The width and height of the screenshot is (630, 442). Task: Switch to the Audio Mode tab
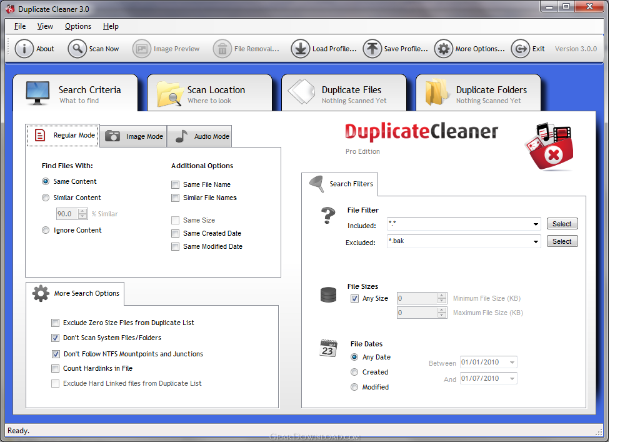pos(200,136)
